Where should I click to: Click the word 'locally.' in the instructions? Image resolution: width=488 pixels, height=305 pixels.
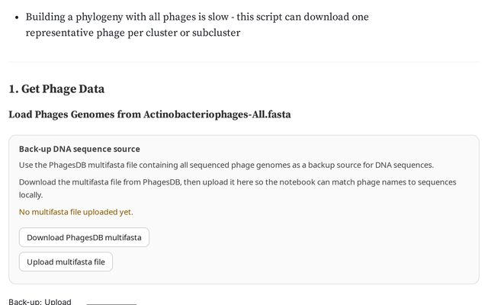pos(30,194)
